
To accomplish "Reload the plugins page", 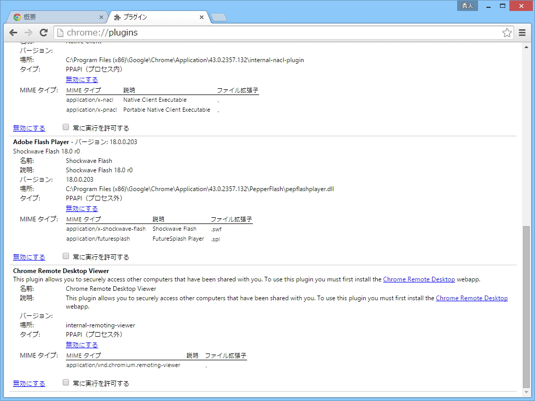I will point(44,32).
